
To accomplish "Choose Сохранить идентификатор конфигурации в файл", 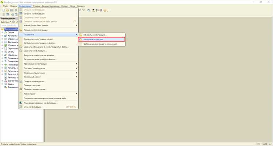I will pyautogui.click(x=48, y=99).
